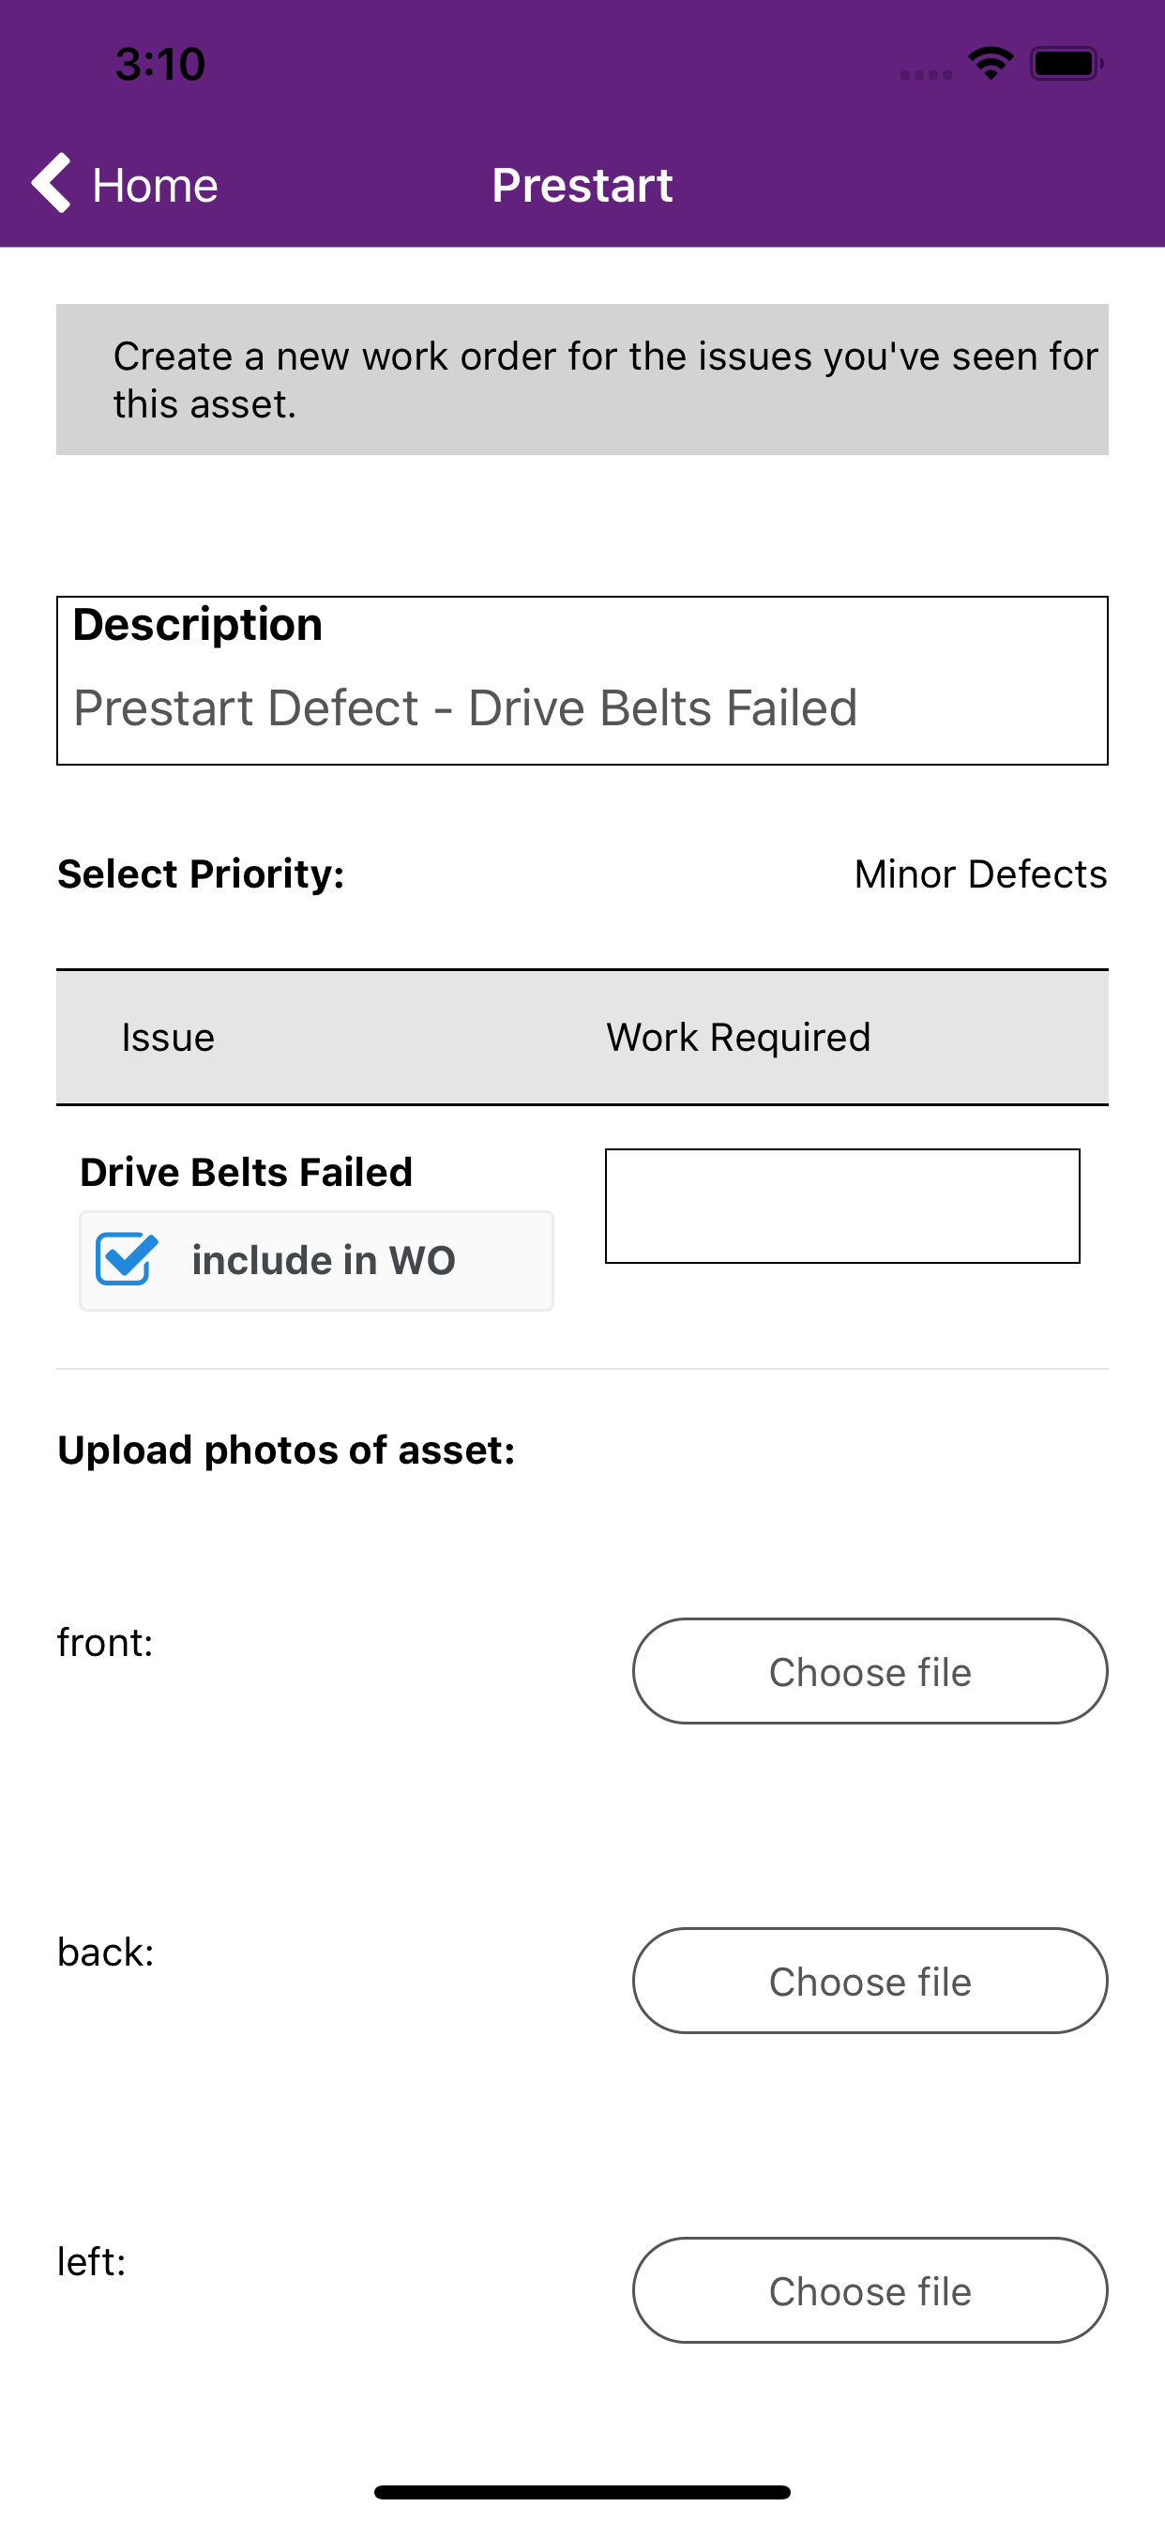Tap Select Priority label
This screenshot has height=2522, width=1165.
tap(201, 874)
